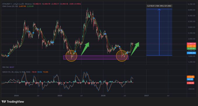Click the 1,200.00 price scale level

pyautogui.click(x=191, y=62)
